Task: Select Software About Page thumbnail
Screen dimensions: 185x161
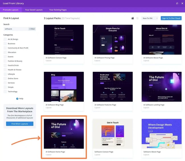Action: pos(162,134)
